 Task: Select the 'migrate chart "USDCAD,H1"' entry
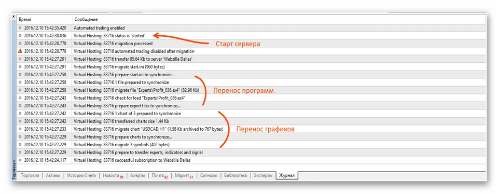[148, 129]
